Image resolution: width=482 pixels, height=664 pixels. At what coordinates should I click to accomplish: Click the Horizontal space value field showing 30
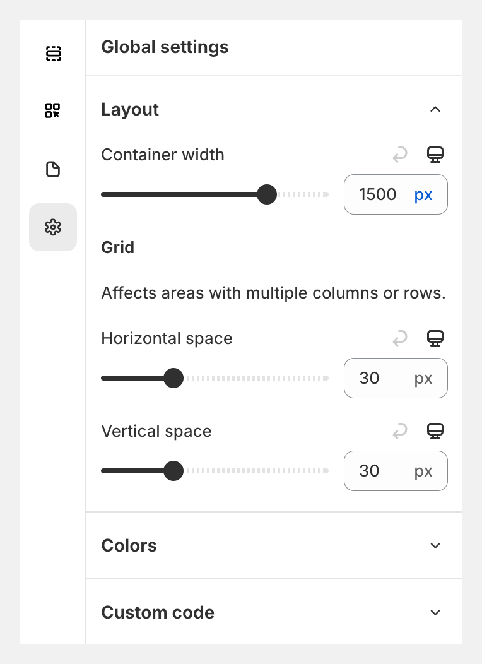click(370, 378)
